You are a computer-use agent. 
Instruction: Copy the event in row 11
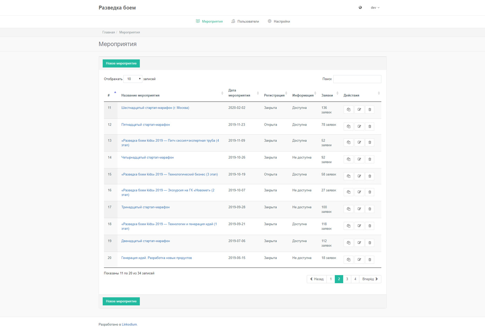click(x=349, y=110)
